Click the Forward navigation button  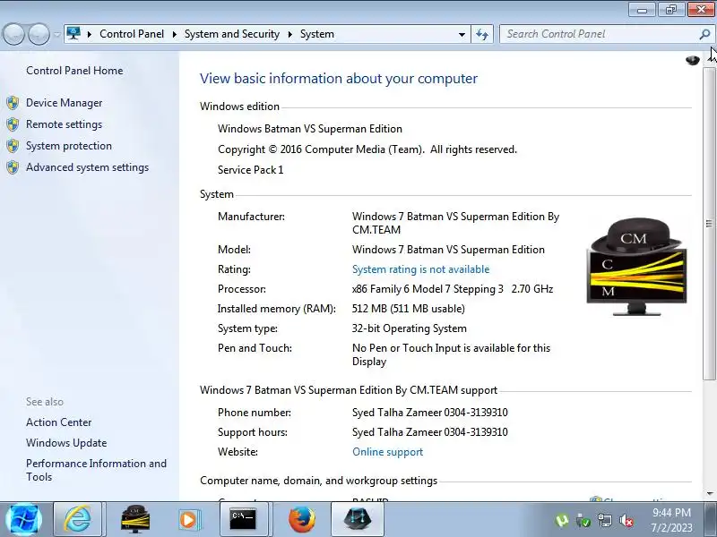pos(39,34)
